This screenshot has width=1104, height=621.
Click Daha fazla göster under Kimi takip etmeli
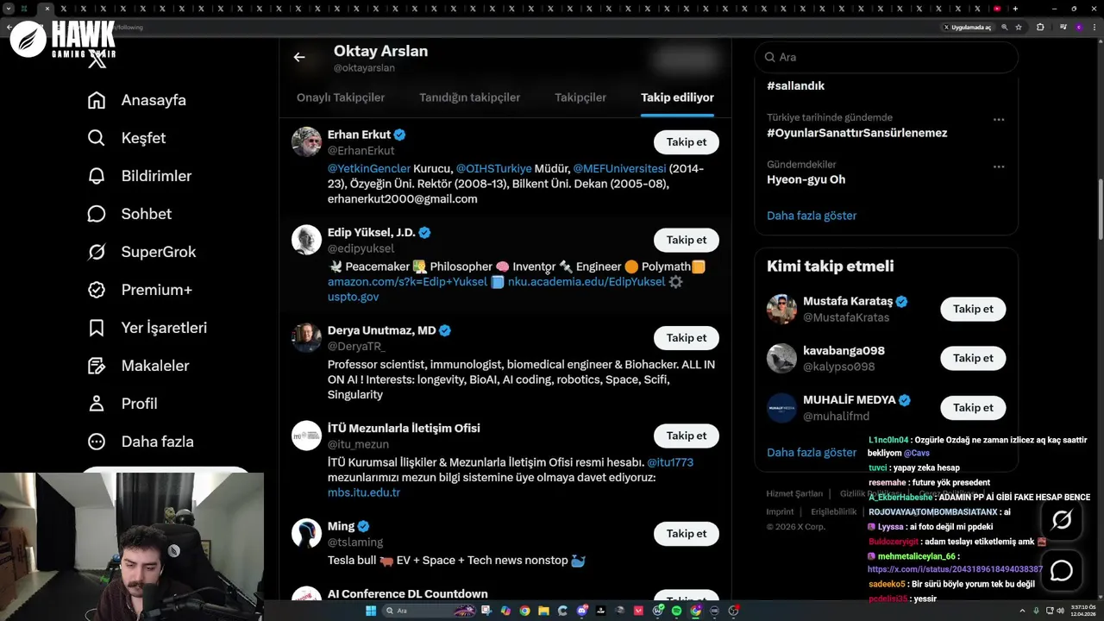(x=812, y=452)
